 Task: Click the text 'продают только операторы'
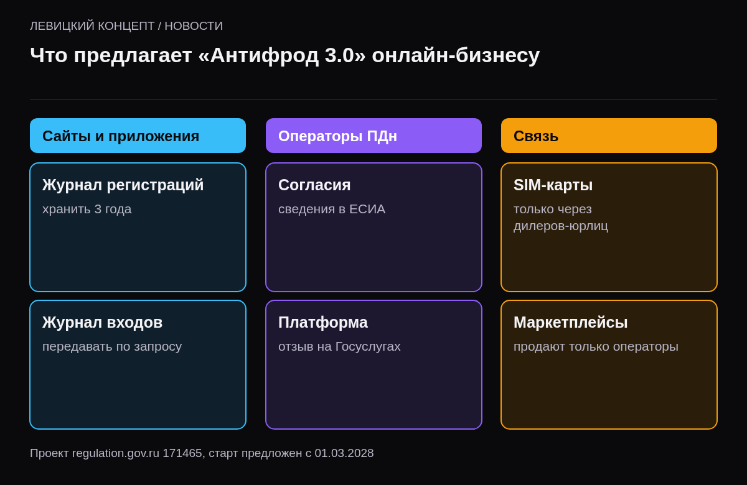[596, 346]
